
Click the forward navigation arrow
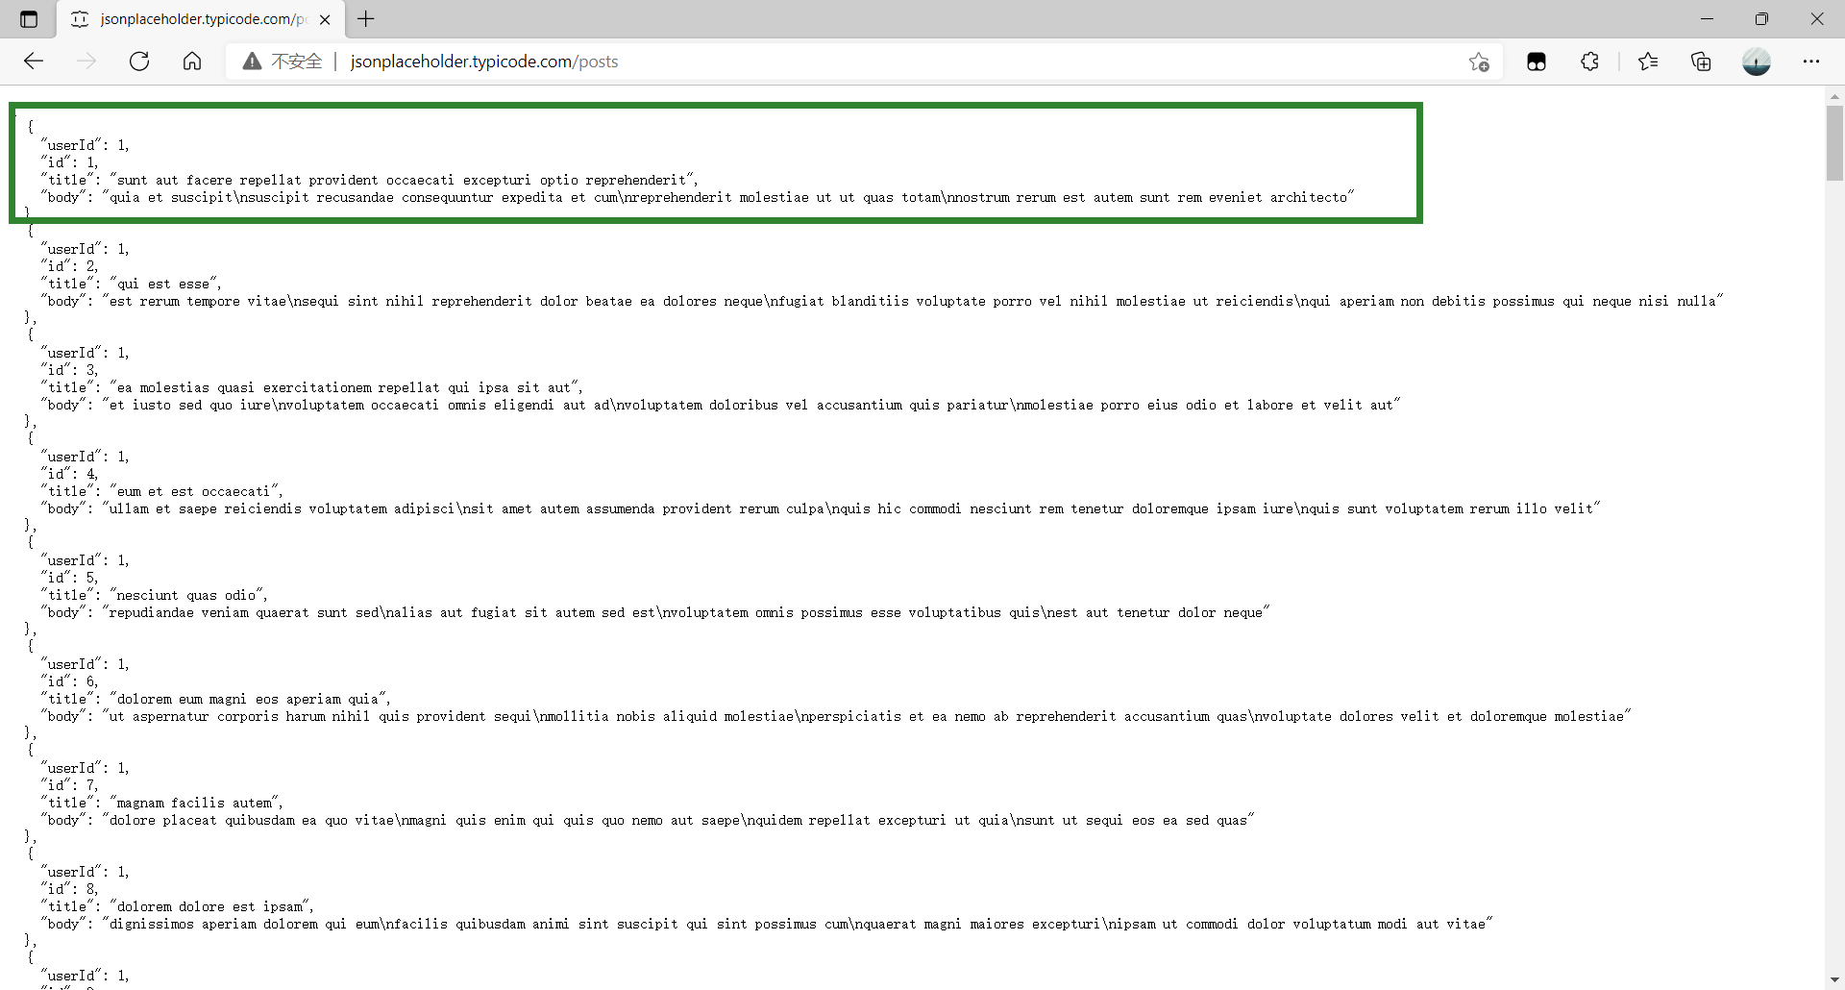[86, 62]
